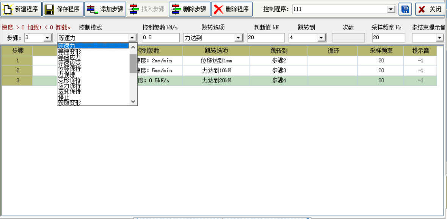Open the 控制程序 dropdown showing 111

tap(391, 9)
